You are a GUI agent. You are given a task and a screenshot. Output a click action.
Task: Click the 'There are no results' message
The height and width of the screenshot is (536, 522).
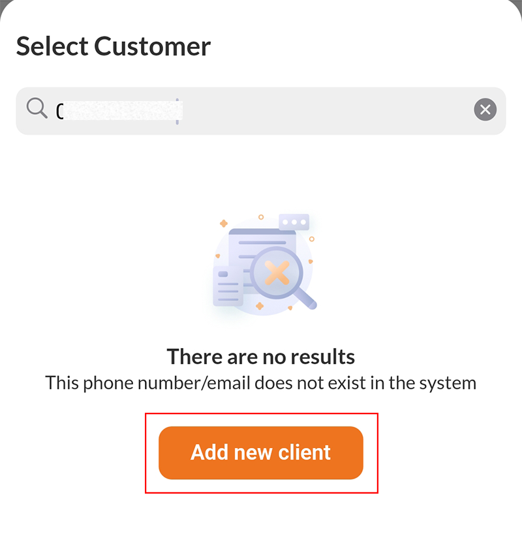coord(261,357)
